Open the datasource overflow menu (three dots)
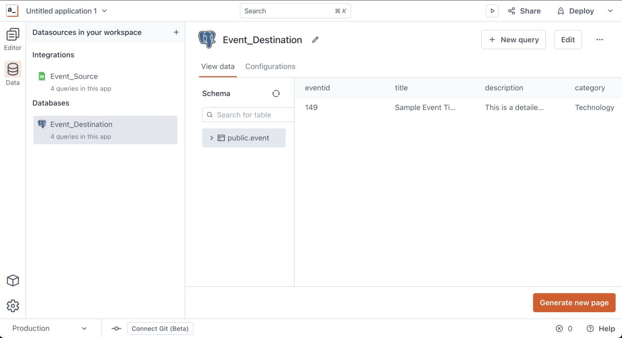 coord(600,39)
